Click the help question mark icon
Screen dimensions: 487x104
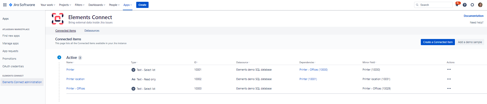click(465, 5)
